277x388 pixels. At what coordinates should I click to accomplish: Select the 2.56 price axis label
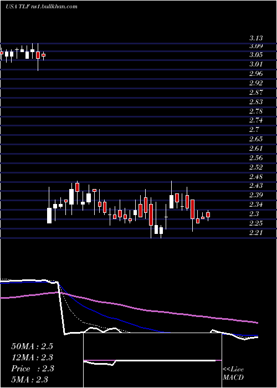[256, 158]
